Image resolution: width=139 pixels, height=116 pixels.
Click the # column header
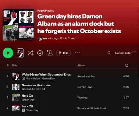[x=8, y=66]
